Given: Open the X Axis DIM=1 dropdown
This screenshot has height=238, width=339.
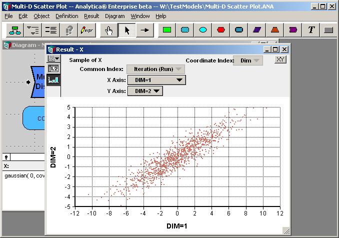Looking at the screenshot, I should click(x=156, y=80).
